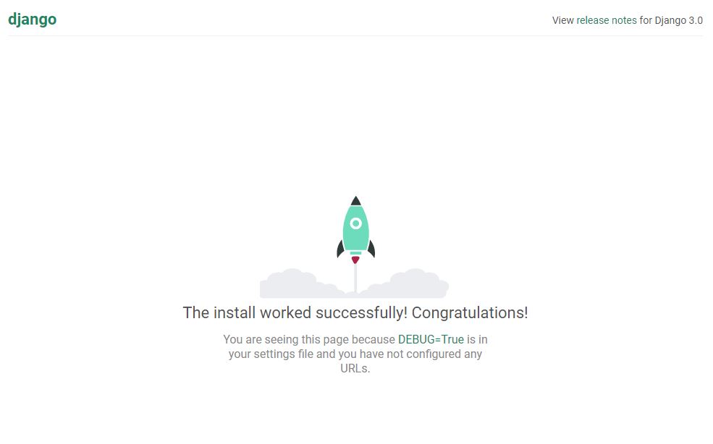Click the 'You are seeing this page because' text

point(309,339)
